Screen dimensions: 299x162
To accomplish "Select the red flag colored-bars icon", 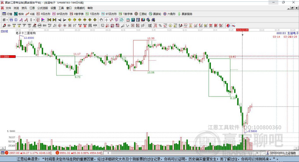I will [43, 20].
